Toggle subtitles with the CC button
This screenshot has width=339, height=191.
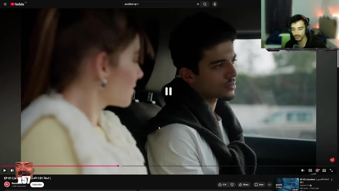[x=310, y=171]
